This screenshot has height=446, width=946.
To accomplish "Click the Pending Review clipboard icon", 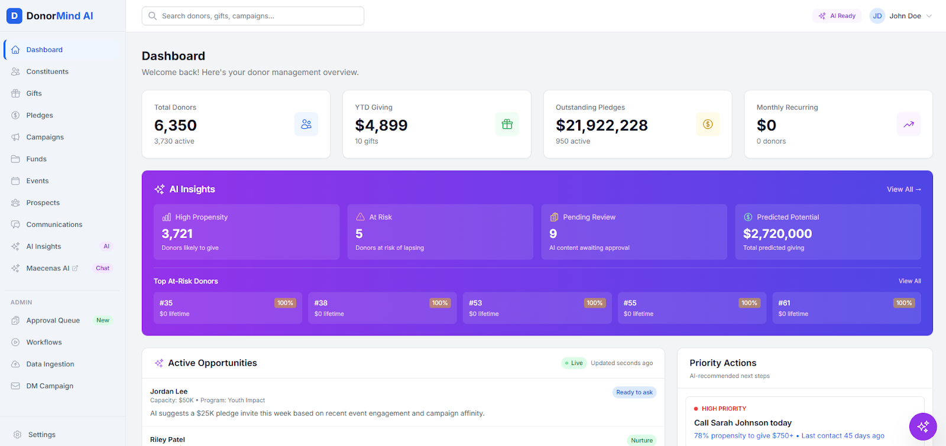I will pyautogui.click(x=554, y=217).
